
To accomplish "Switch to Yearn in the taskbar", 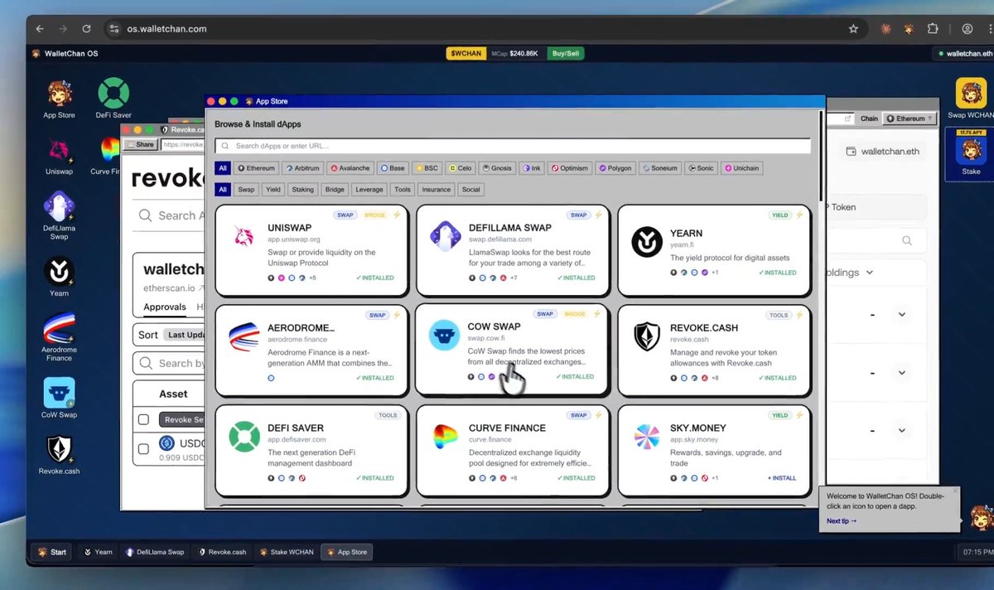I will tap(98, 552).
